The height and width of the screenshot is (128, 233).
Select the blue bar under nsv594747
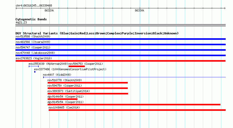(x=120, y=50)
